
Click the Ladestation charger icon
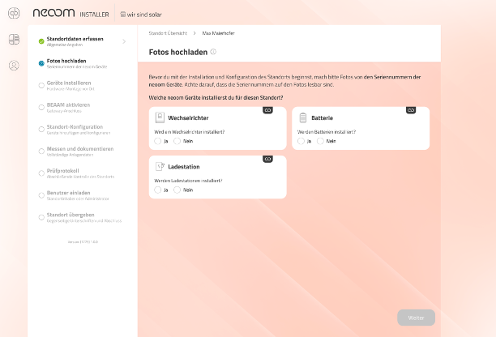160,167
